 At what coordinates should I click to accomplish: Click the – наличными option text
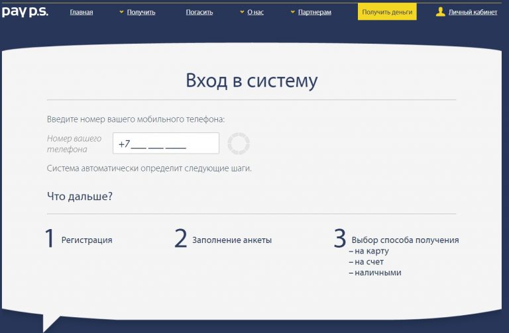point(375,272)
